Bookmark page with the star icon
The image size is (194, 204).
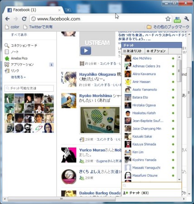168,19
